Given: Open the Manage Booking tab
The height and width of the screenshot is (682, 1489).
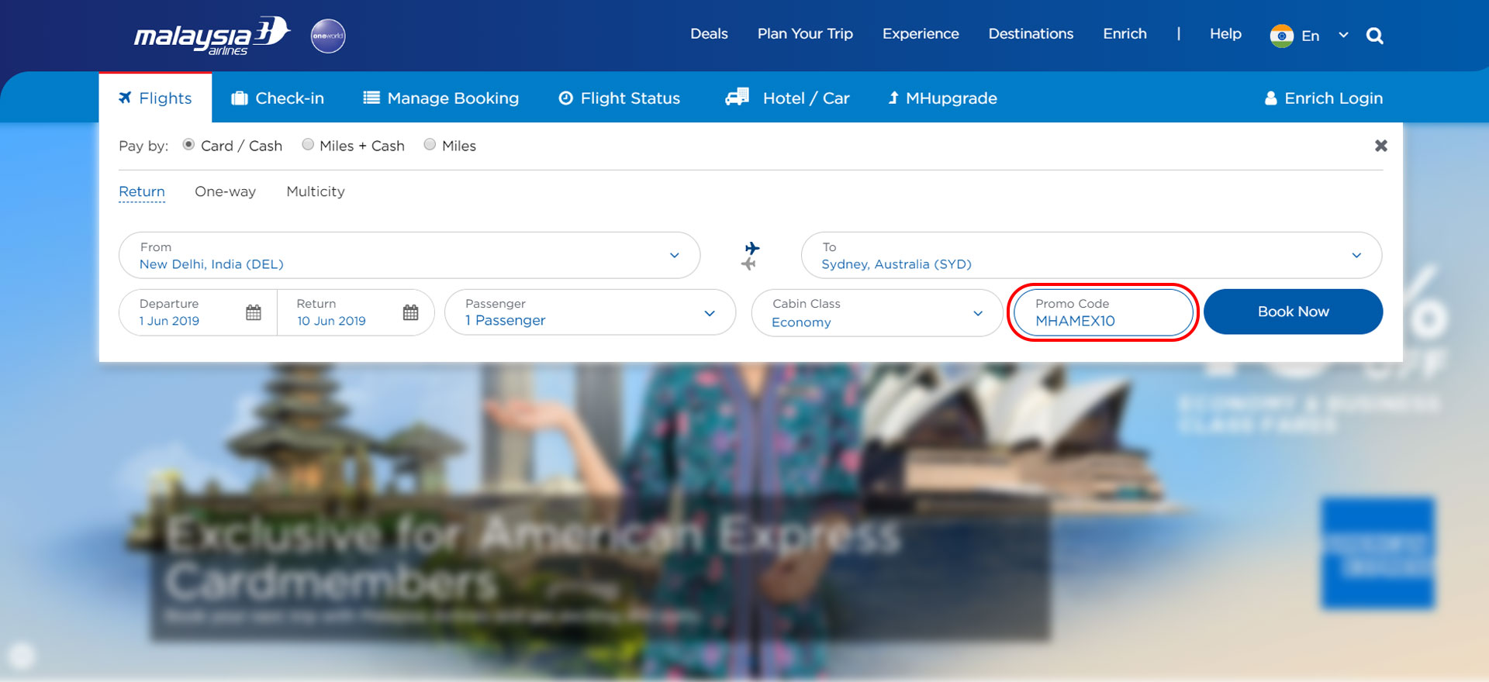Looking at the screenshot, I should pyautogui.click(x=441, y=98).
